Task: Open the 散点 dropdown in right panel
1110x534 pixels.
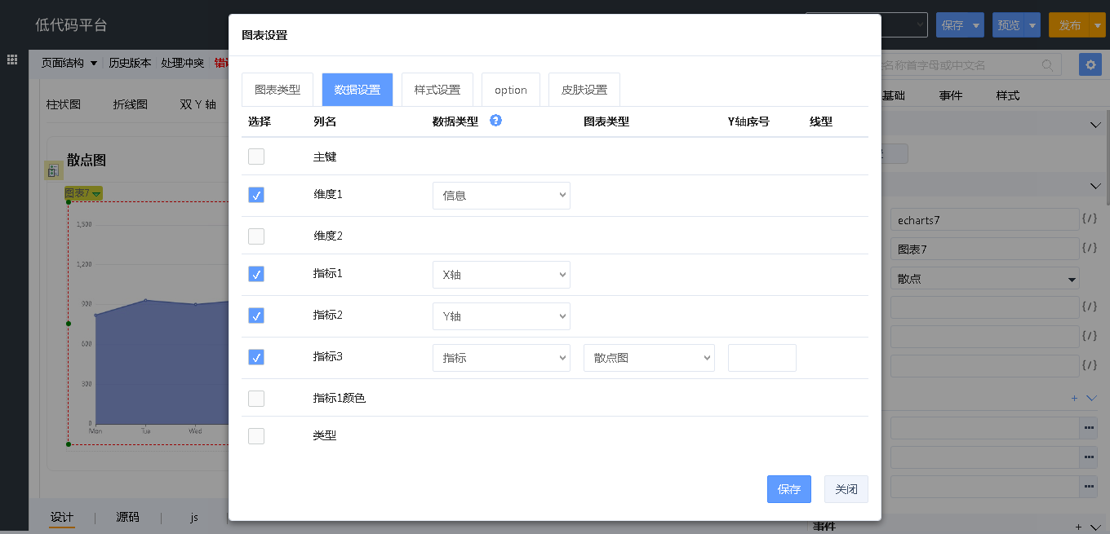Action: coord(985,278)
